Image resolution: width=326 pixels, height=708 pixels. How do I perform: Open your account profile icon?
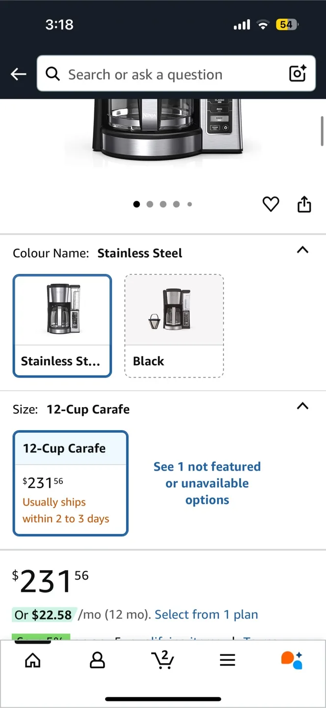(x=97, y=660)
